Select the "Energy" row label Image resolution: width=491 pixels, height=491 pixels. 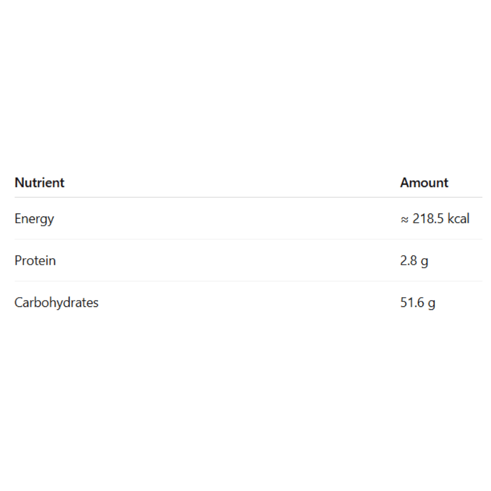[34, 218]
